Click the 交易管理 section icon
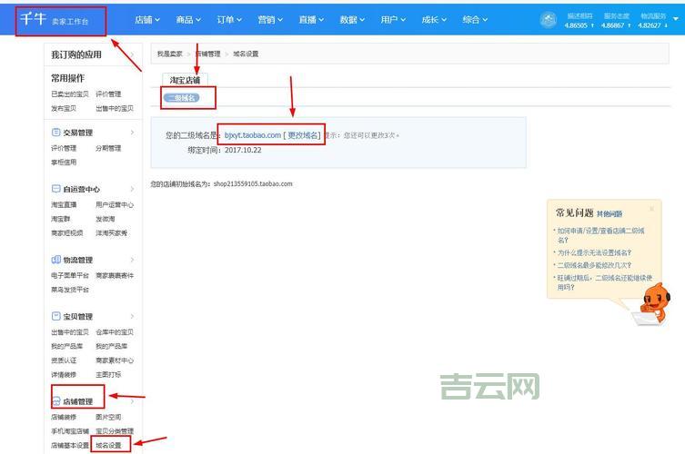The width and height of the screenshot is (685, 454). [55, 133]
